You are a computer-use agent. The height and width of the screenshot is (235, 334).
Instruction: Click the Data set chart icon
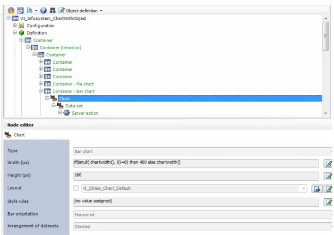point(60,105)
